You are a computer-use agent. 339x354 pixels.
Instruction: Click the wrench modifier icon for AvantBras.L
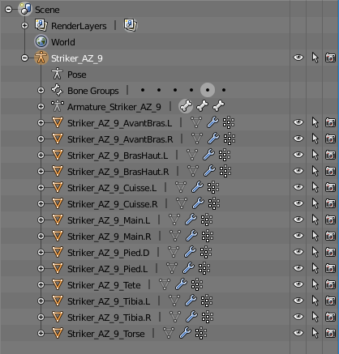click(x=212, y=122)
